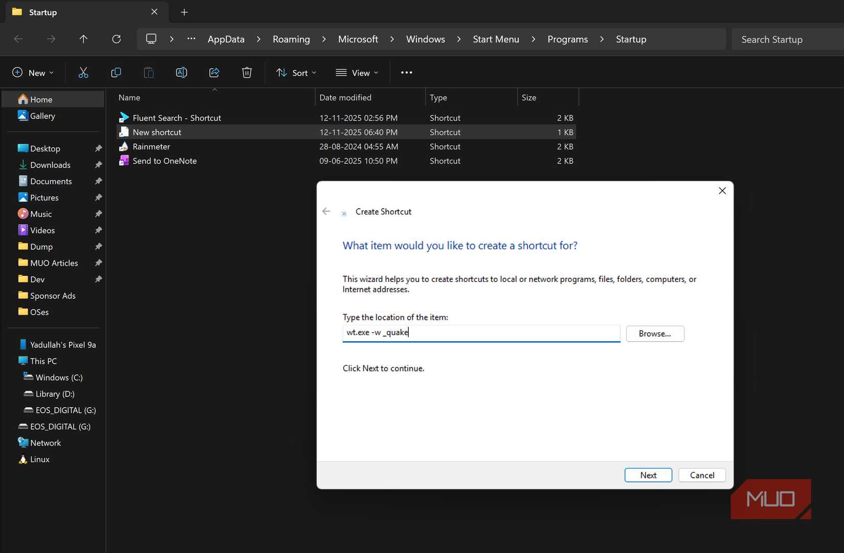844x553 pixels.
Task: Expand the New item menu
Action: click(x=33, y=72)
